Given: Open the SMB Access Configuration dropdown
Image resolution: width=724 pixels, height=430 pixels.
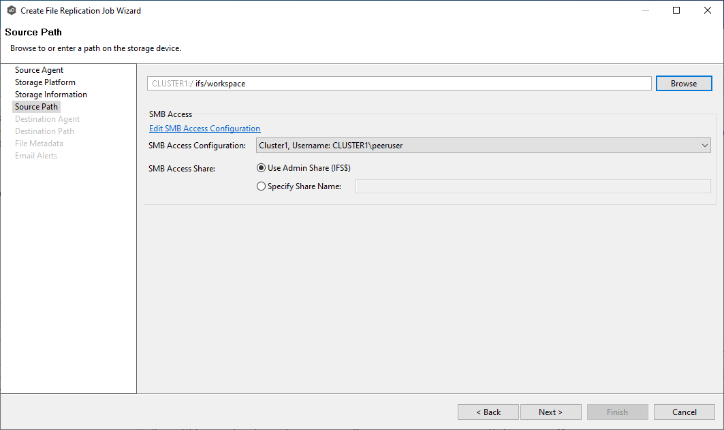Looking at the screenshot, I should [x=483, y=146].
